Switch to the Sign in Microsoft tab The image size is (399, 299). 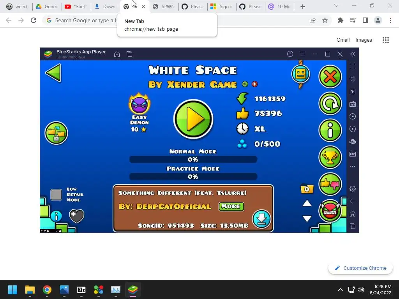[x=222, y=7]
